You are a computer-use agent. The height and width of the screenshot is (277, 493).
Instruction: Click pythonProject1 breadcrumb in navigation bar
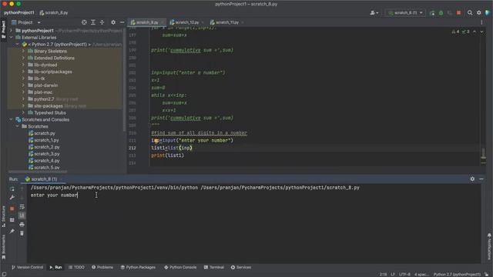point(18,13)
